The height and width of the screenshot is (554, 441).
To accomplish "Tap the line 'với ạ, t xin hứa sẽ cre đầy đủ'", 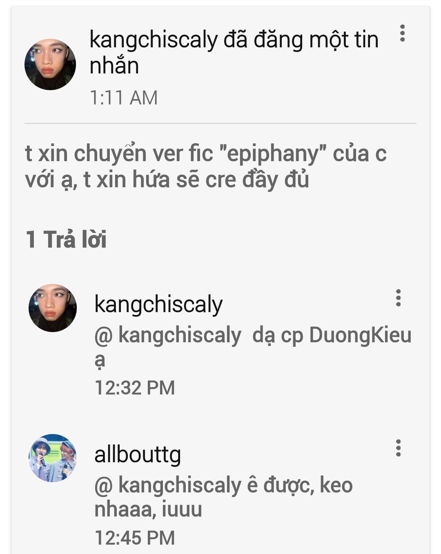I will (x=167, y=180).
